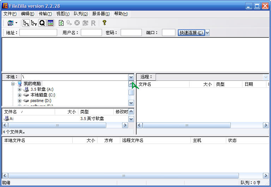
Task: Click queue 远程文件名 column header
Action: [x=155, y=140]
